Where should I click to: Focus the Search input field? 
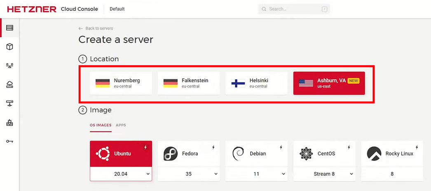(294, 9)
